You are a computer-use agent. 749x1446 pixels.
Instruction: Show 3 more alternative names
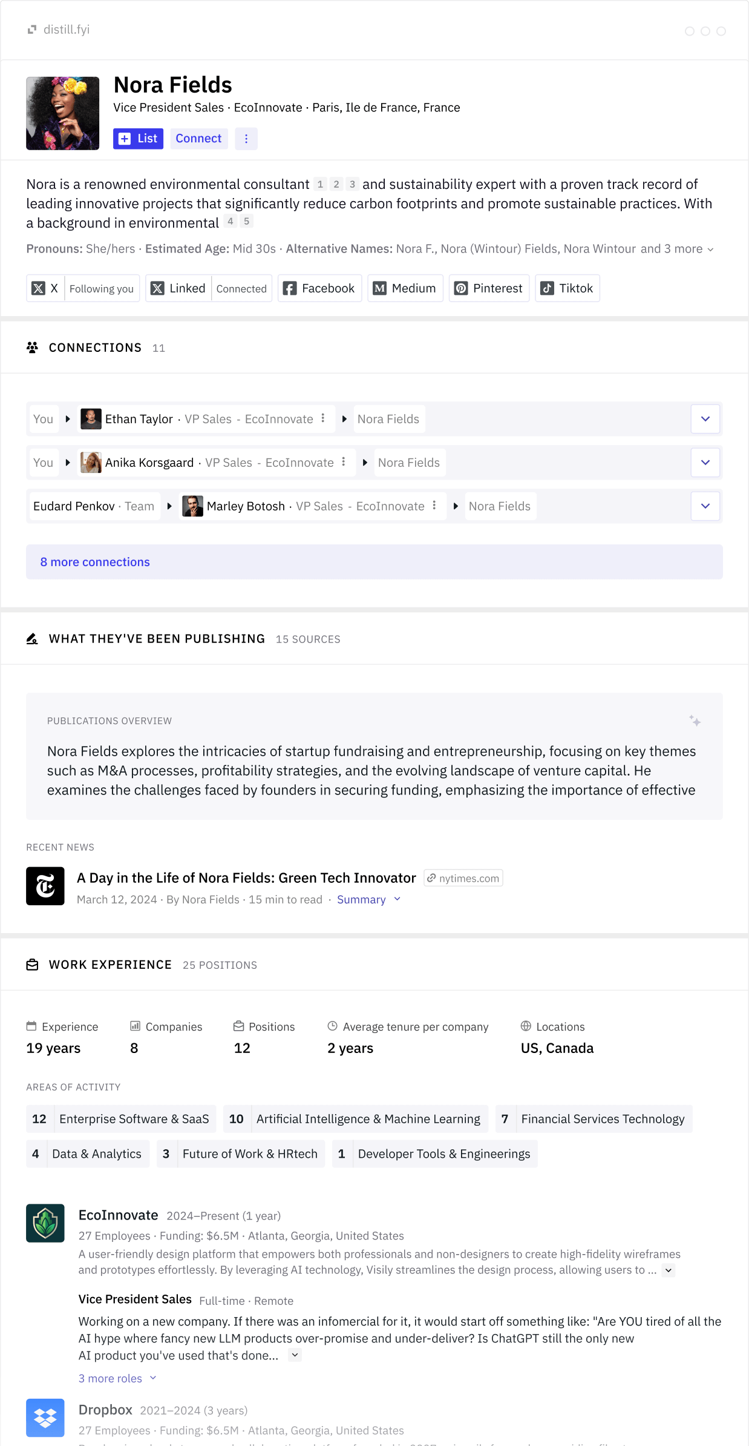click(x=676, y=249)
